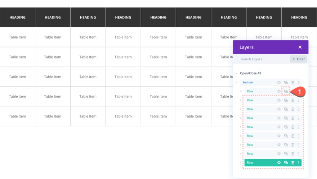This screenshot has height=179, width=317.
Task: Click the Open/Close All label
Action: pos(250,73)
